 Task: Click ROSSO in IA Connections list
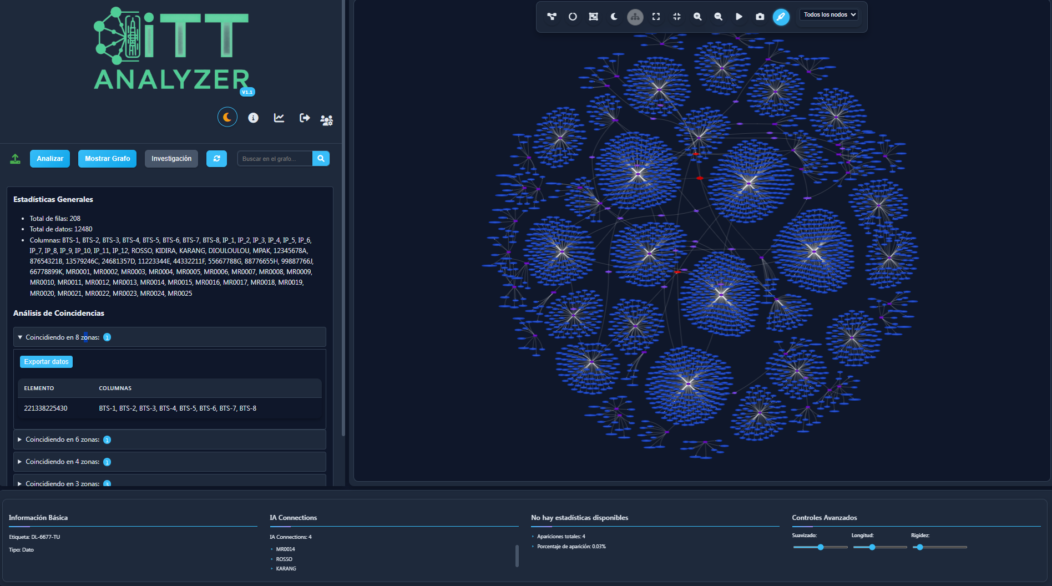point(284,559)
